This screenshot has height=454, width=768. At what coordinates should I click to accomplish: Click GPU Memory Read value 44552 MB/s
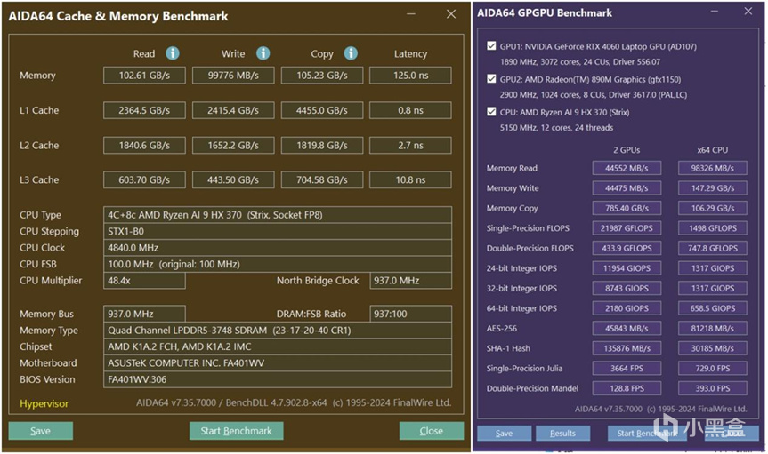627,168
